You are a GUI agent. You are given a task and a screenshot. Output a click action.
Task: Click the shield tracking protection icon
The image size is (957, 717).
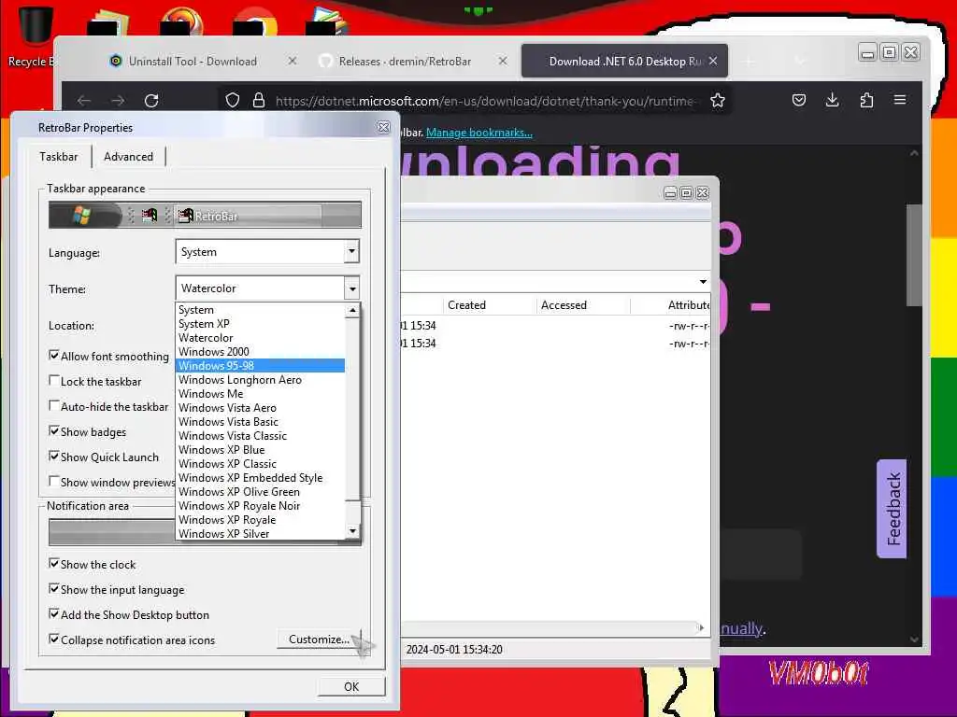point(233,101)
